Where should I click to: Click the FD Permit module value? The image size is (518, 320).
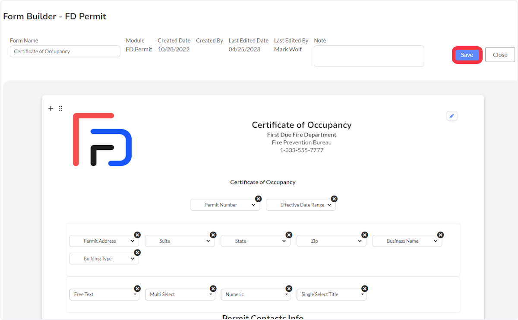[x=139, y=49]
